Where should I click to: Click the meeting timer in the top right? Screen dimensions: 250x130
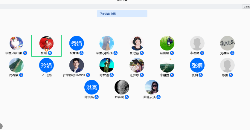(x=246, y=7)
